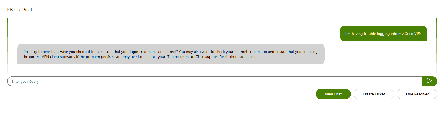Mark the conversation as Issue Resolved
Viewport: 444px width, 123px height.
click(x=417, y=94)
